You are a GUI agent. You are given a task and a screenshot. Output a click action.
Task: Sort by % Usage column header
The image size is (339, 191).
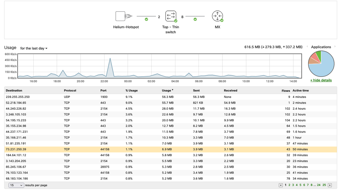[x=131, y=90]
